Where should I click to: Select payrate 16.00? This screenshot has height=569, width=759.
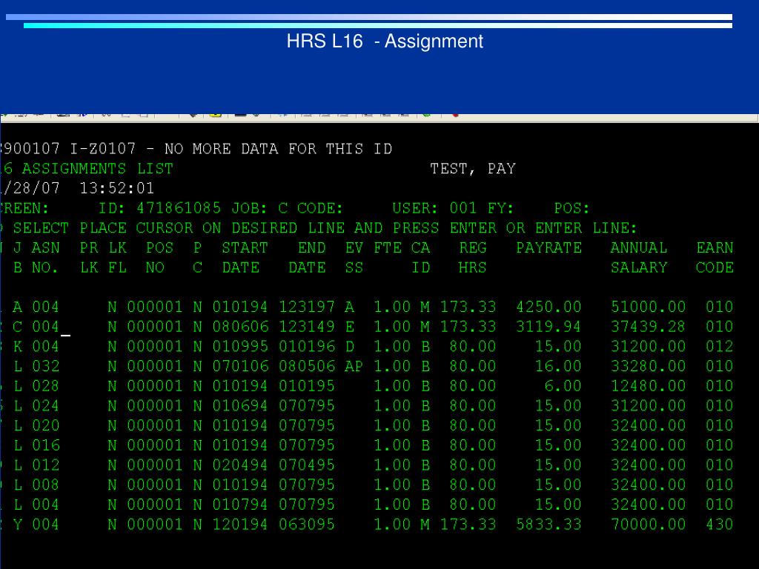[558, 366]
